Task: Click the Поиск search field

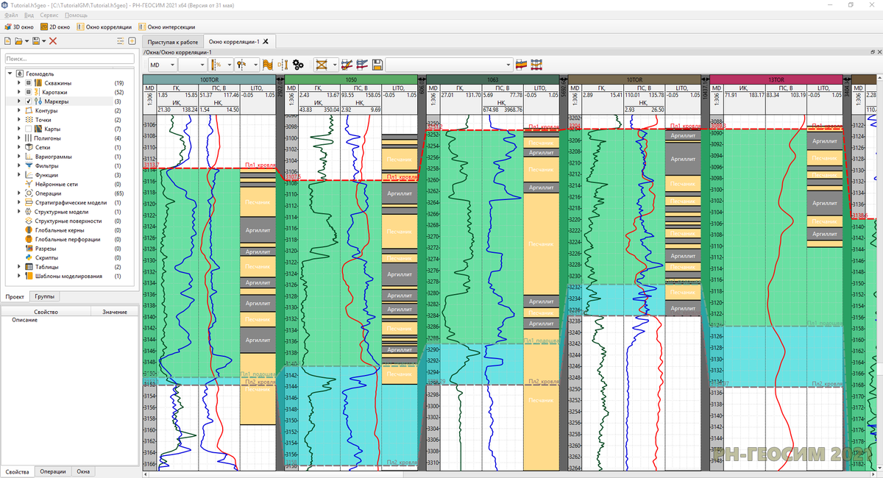Action: (68, 59)
